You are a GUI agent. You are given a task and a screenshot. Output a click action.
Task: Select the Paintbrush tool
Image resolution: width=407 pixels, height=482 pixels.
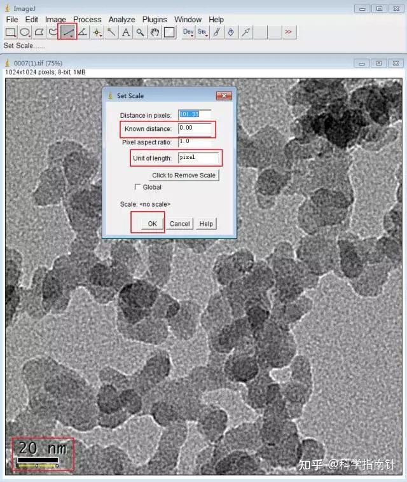[x=217, y=32]
